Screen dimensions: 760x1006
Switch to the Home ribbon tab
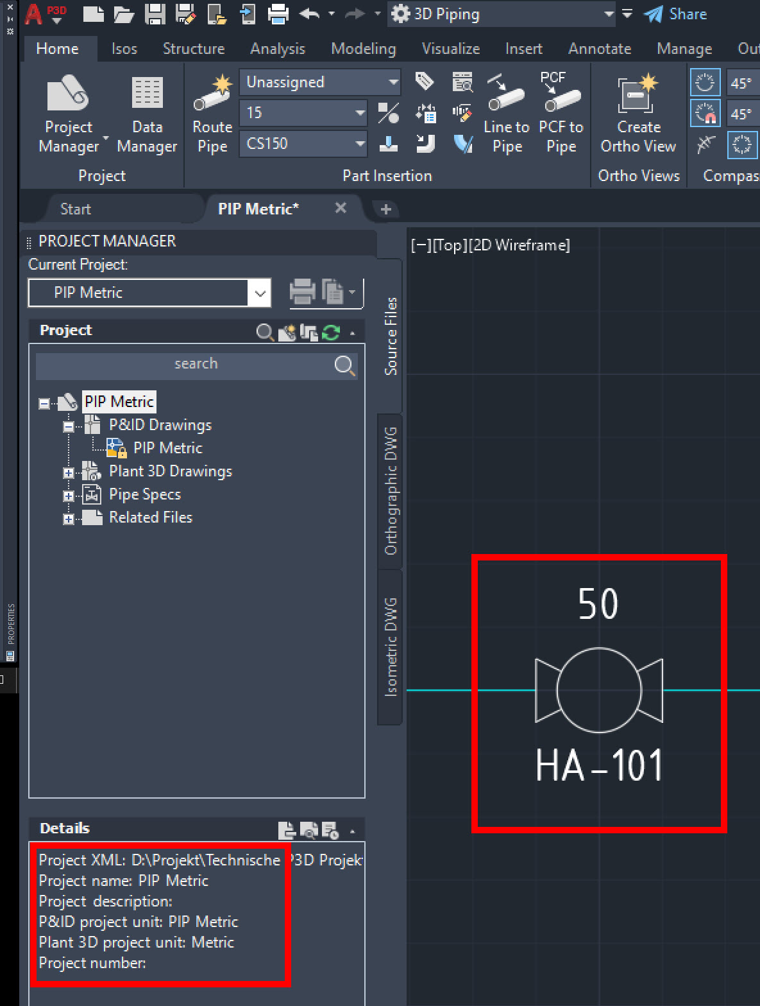[x=58, y=49]
